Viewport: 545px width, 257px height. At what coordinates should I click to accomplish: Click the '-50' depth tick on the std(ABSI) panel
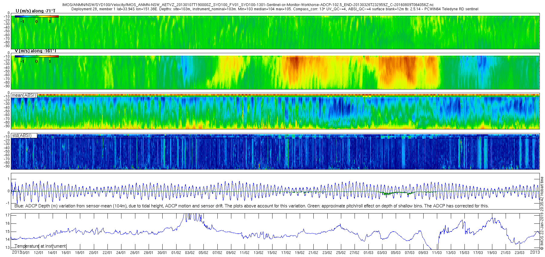click(7, 151)
